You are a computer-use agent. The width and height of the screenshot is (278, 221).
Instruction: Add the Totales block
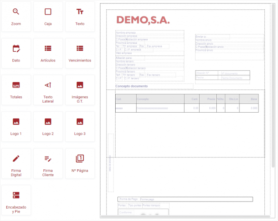pyautogui.click(x=16, y=90)
